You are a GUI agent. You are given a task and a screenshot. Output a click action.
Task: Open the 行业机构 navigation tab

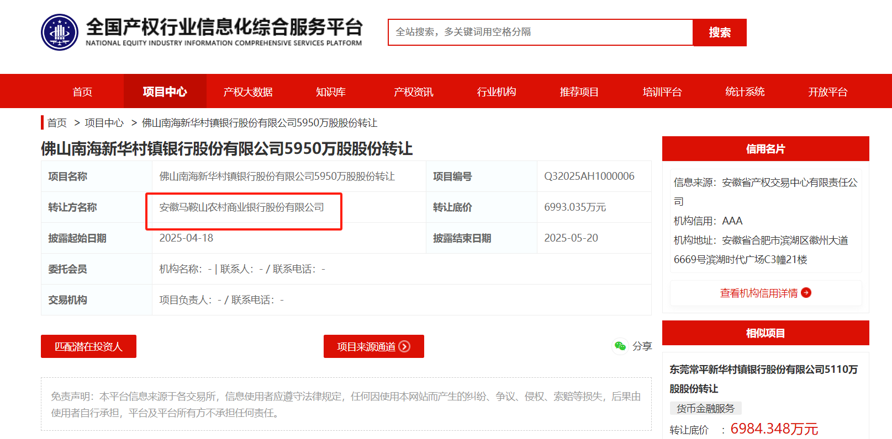497,92
